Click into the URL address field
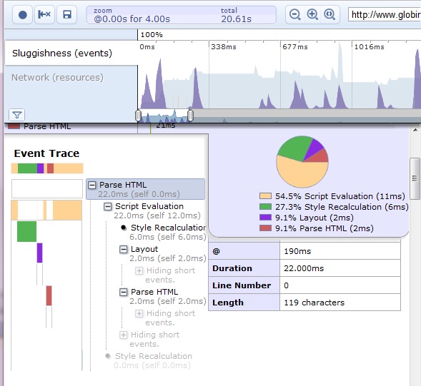This screenshot has width=421, height=386. point(385,14)
